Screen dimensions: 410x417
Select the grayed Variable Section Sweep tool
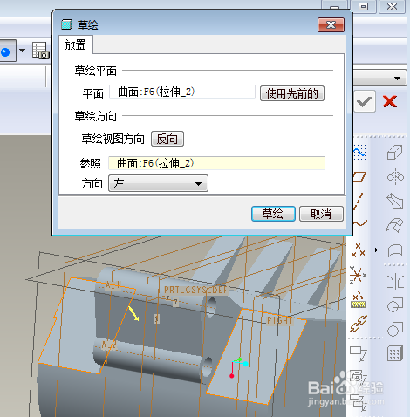395,201
